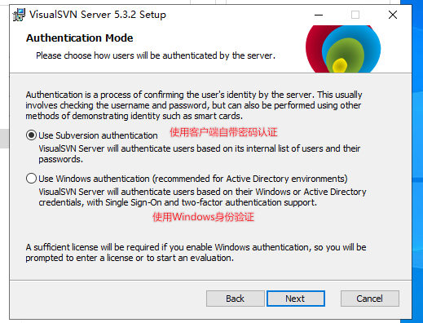Viewport: 423px width, 323px height.
Task: Minimize the VisualSVN Server Setup window
Action: (x=319, y=15)
